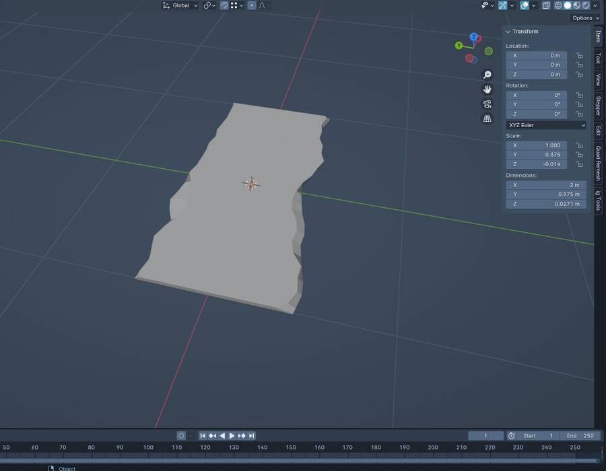Play the animation in reverse
The height and width of the screenshot is (471, 606).
(x=222, y=436)
